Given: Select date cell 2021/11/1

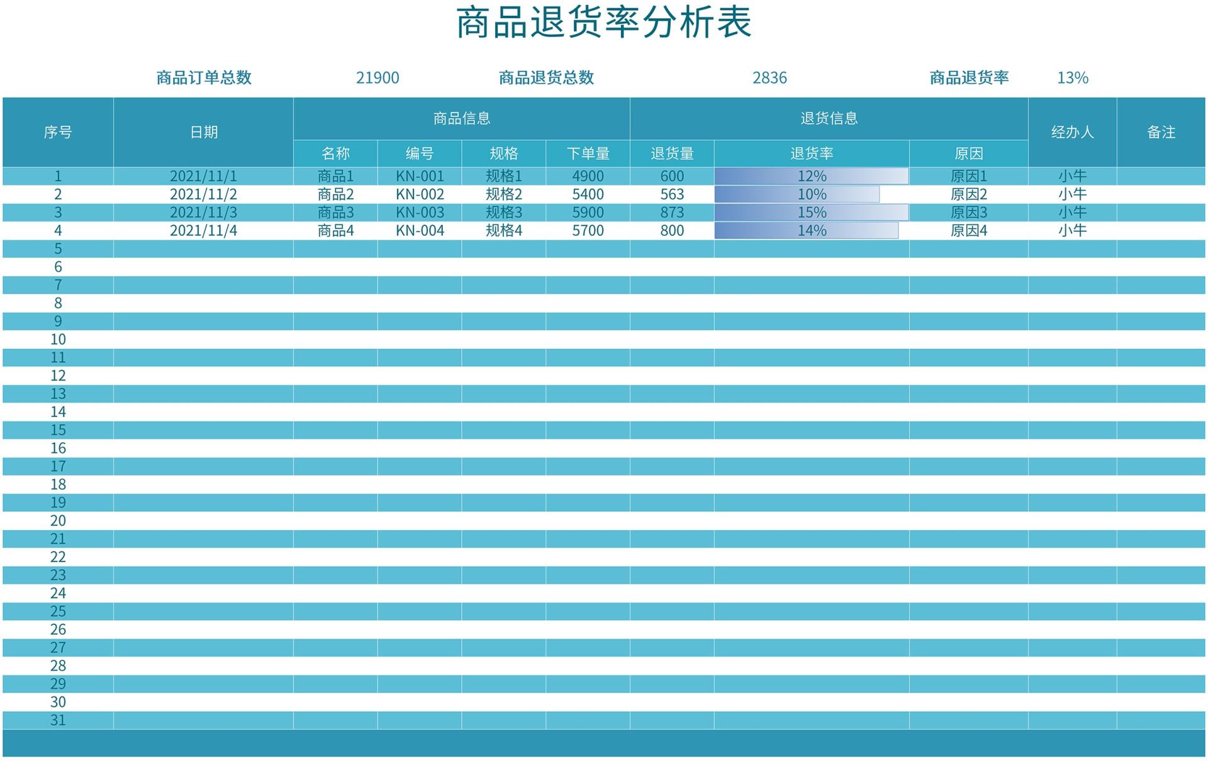Looking at the screenshot, I should (204, 176).
